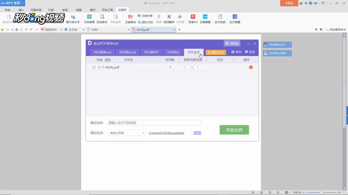The width and height of the screenshot is (348, 195).
Task: Switch to outline view icon in status bar
Action: coord(270,192)
